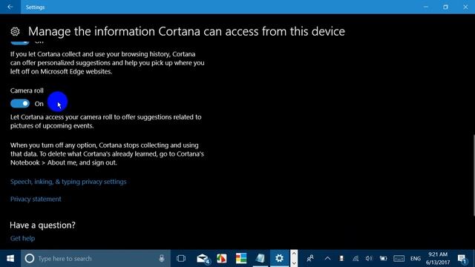Turn off the Camera roll toggle
The image size is (475, 267).
click(x=20, y=104)
